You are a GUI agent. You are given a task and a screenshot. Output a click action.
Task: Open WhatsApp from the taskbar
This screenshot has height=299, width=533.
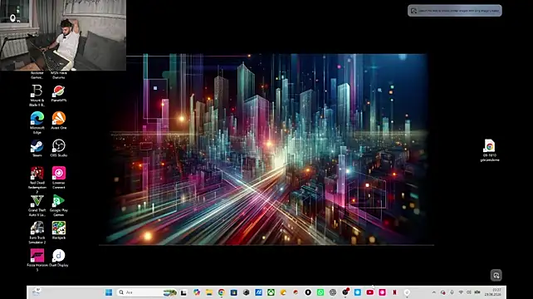coord(320,292)
